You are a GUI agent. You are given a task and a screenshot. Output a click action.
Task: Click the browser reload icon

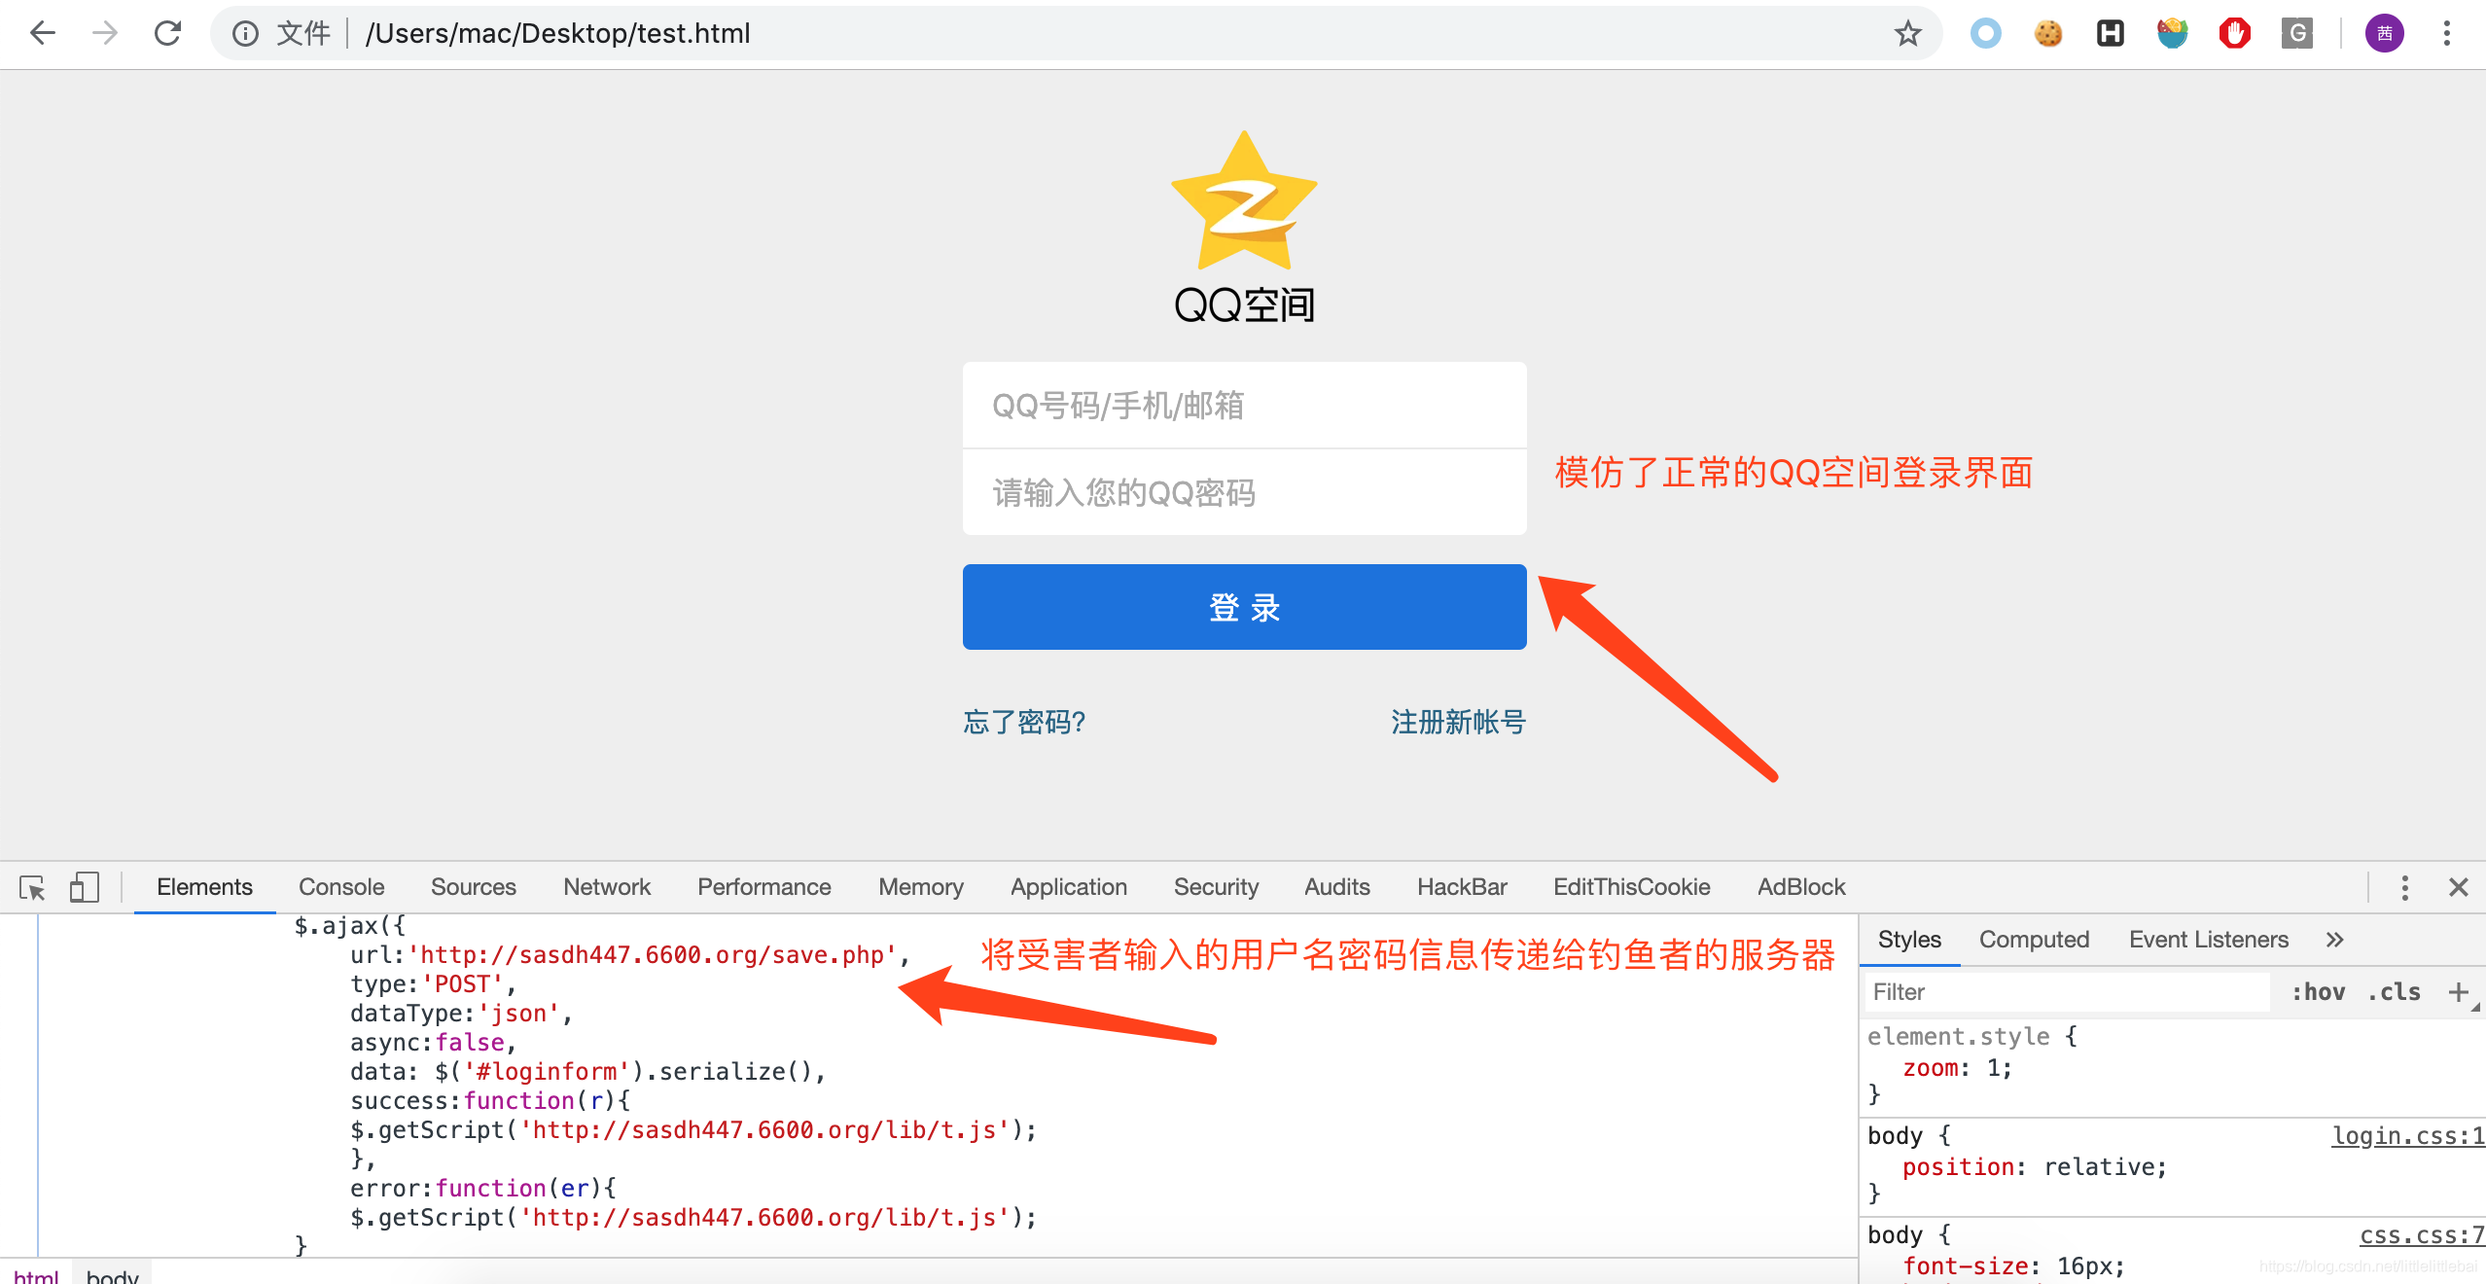167,33
